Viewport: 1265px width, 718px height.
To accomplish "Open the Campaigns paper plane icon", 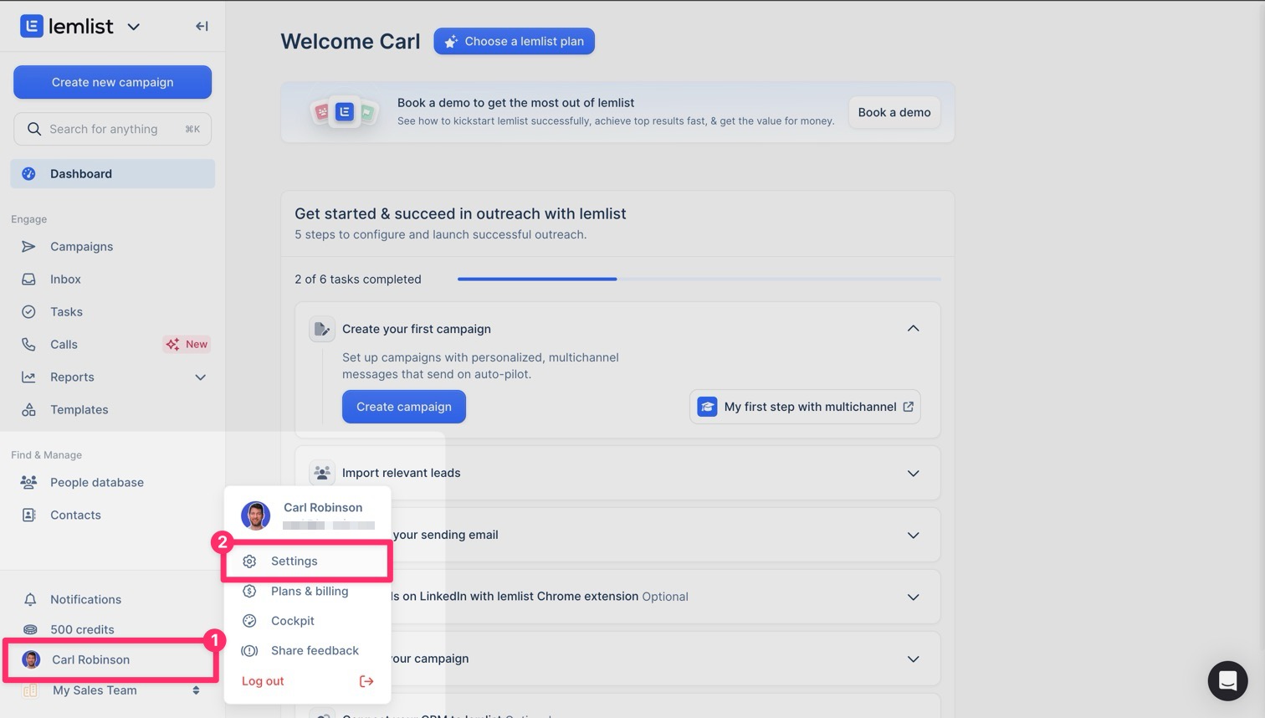I will pos(28,247).
